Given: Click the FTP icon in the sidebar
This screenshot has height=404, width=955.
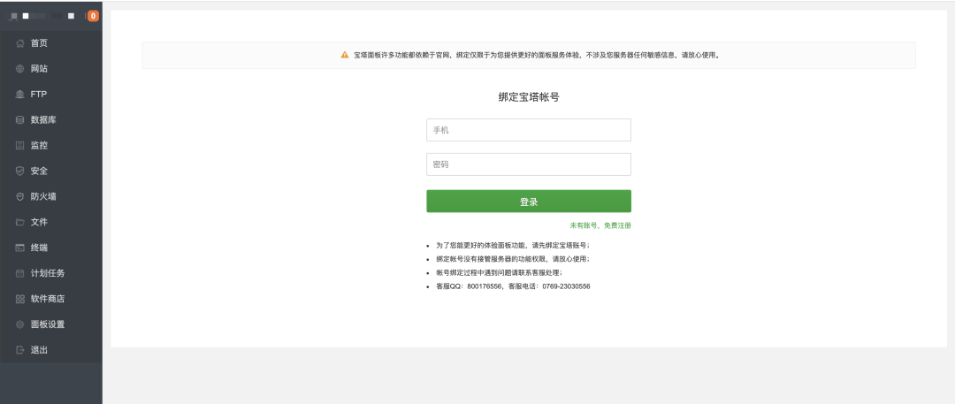Looking at the screenshot, I should (19, 95).
